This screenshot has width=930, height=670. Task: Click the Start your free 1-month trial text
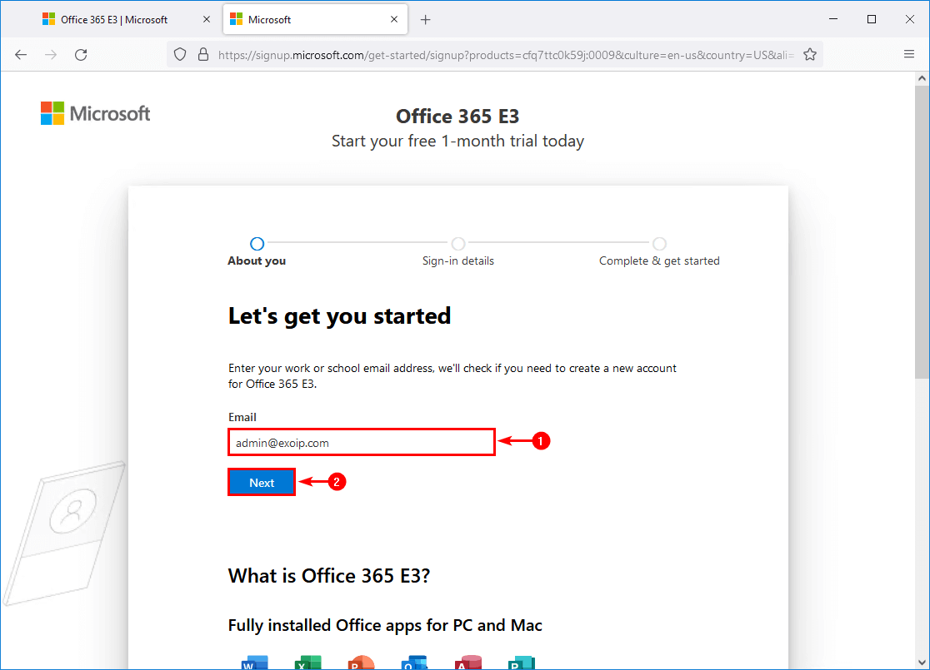tap(457, 141)
